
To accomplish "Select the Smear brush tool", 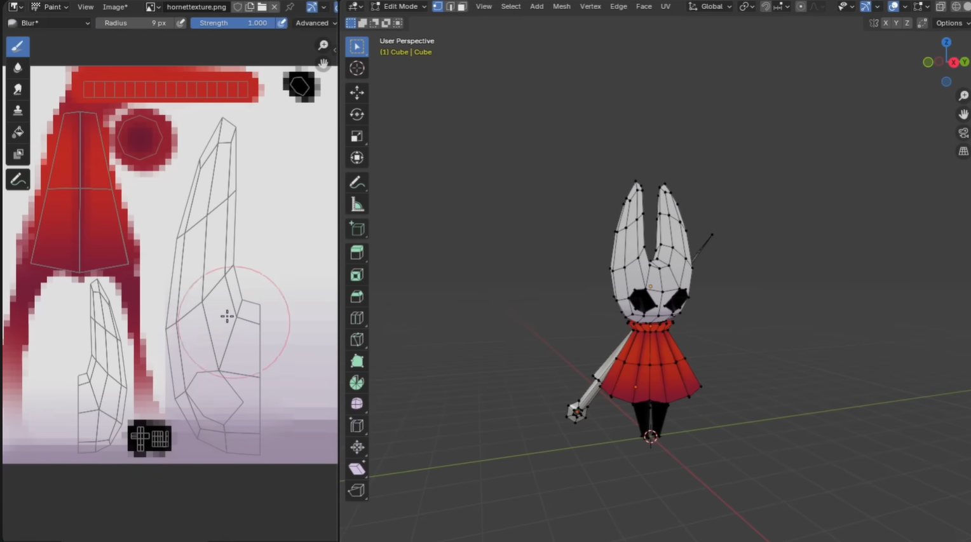I will tap(17, 89).
